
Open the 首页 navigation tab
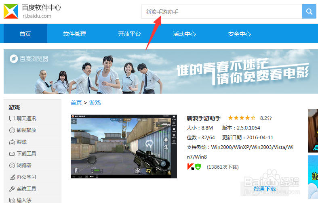(x=25, y=33)
